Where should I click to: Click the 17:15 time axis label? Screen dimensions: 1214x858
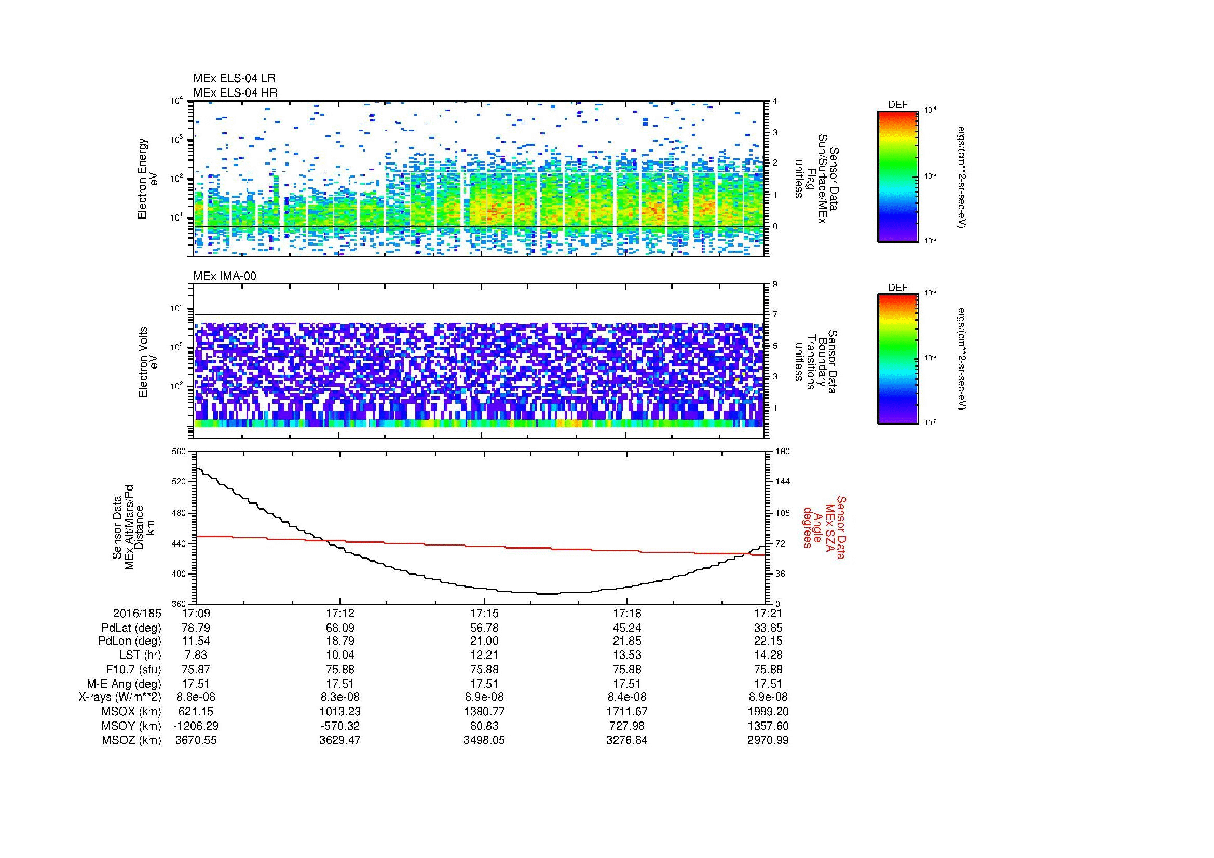click(484, 614)
